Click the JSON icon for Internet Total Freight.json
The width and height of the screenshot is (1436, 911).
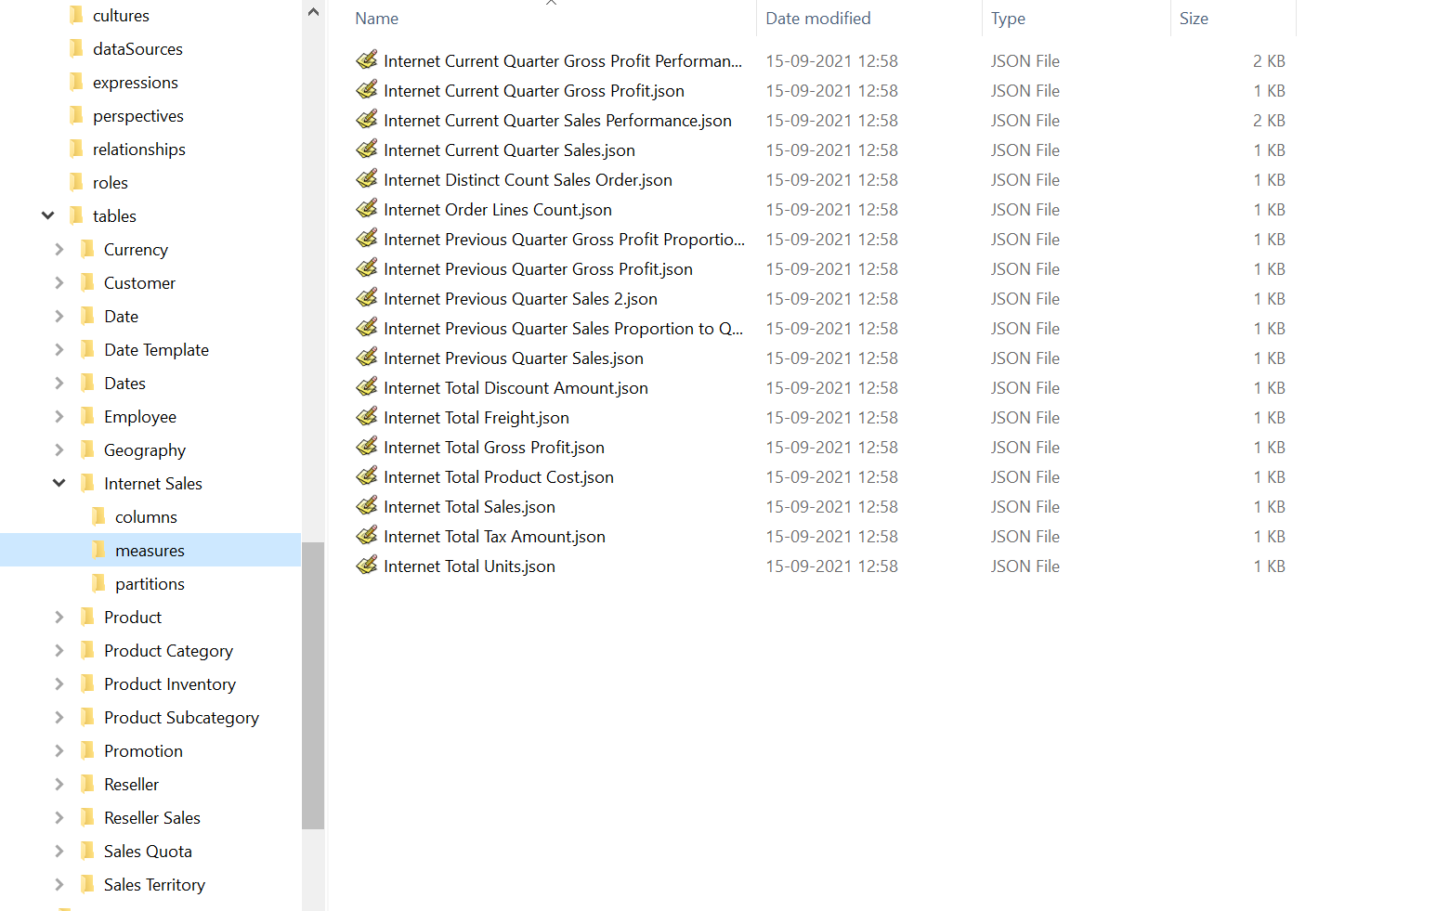(x=366, y=417)
